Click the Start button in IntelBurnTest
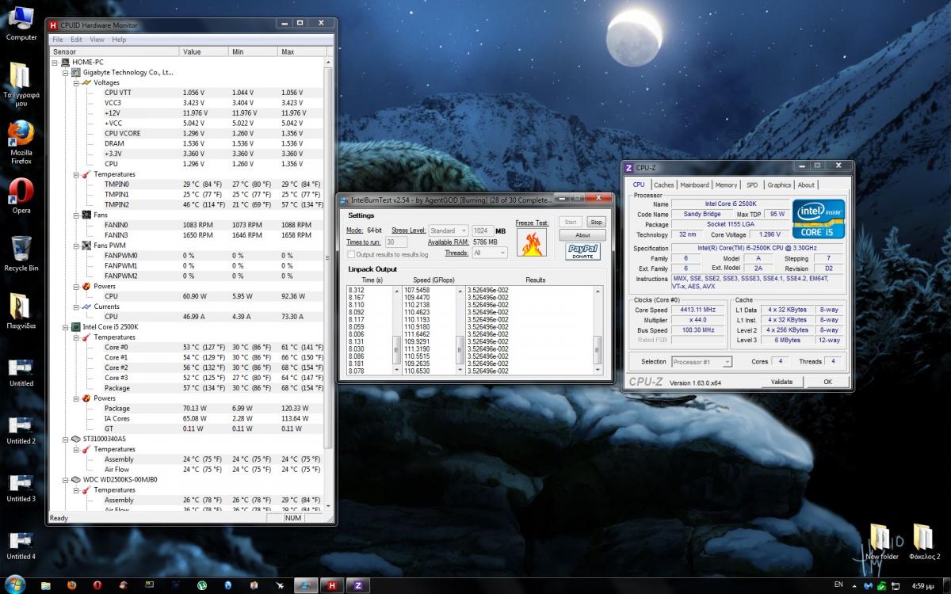 tap(571, 222)
